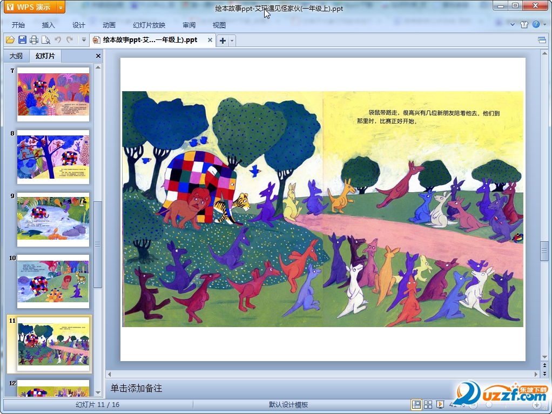This screenshot has height=414, width=552.
Task: Redo the last action
Action: pos(70,40)
